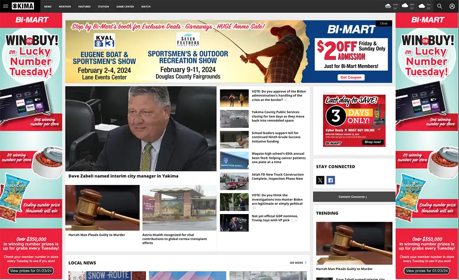This screenshot has width=459, height=280.
Task: Open the Dave Zabell main story photo
Action: click(141, 129)
